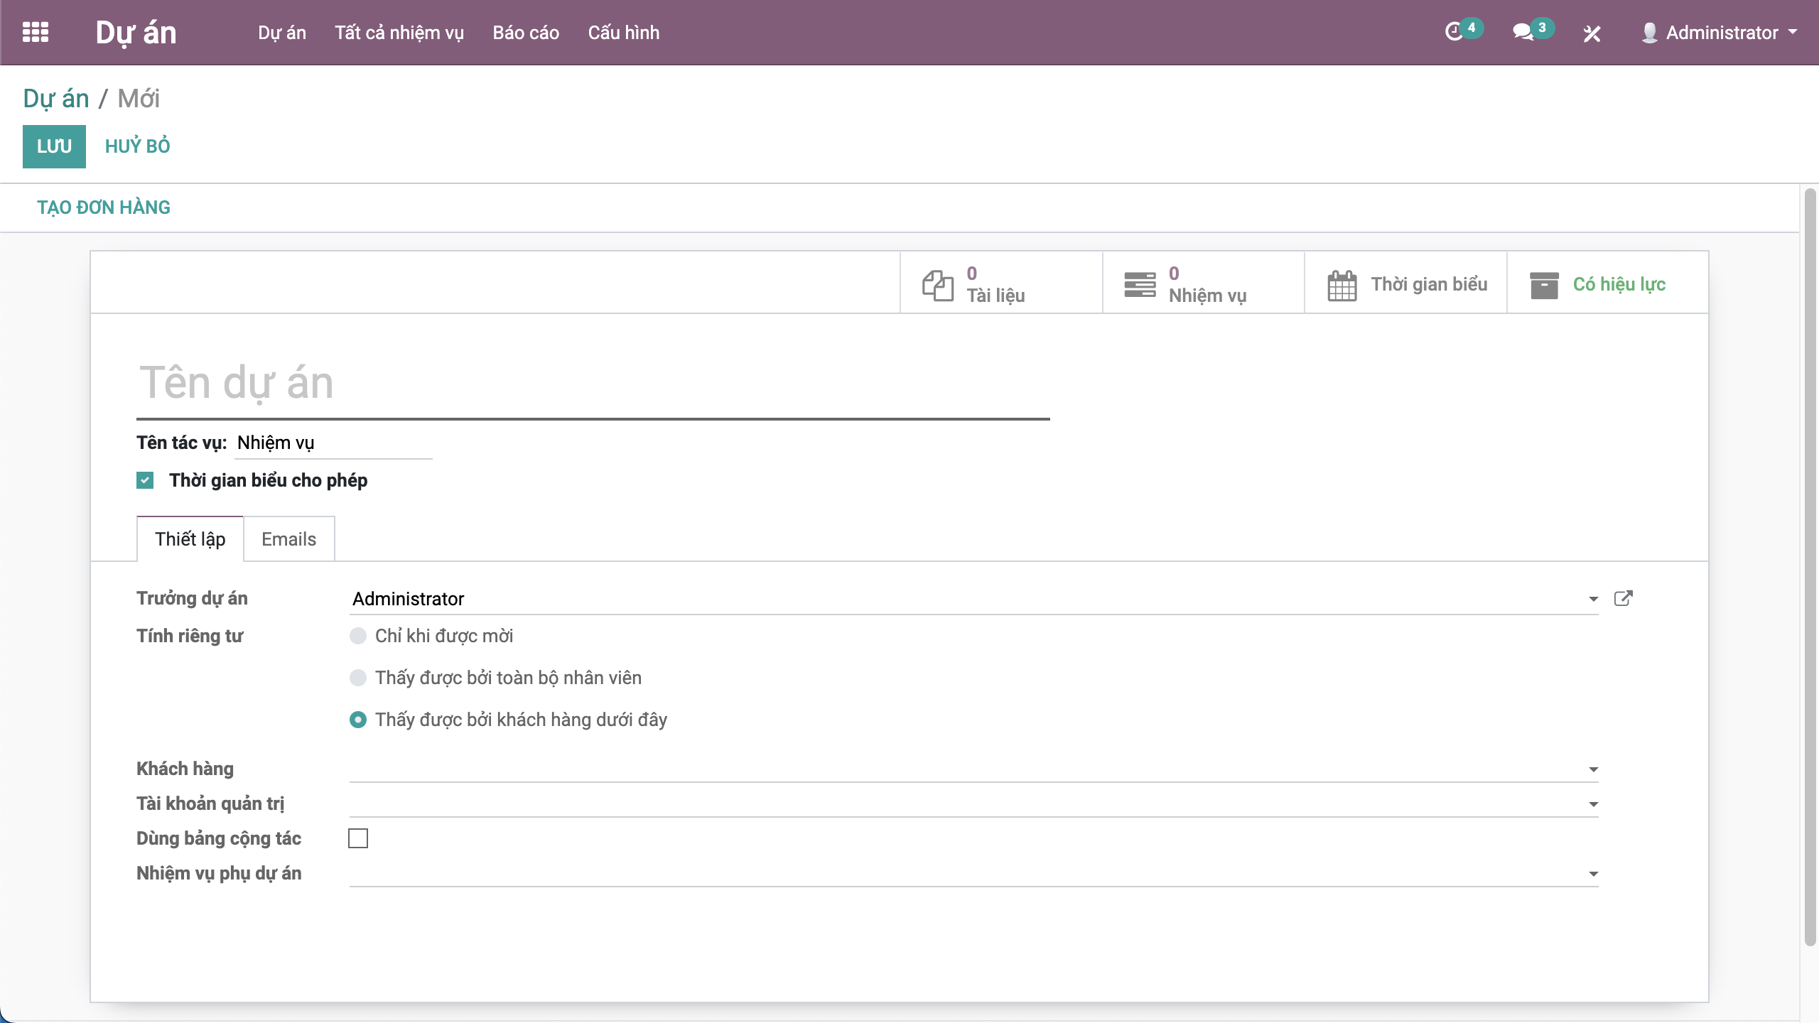Click the Nhiệm vụ tasks list icon
Screen dimensions: 1819x1023
click(1140, 285)
